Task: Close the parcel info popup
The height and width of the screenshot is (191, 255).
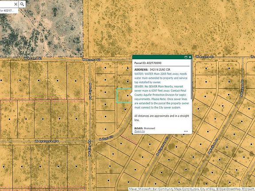Action: [x=190, y=57]
